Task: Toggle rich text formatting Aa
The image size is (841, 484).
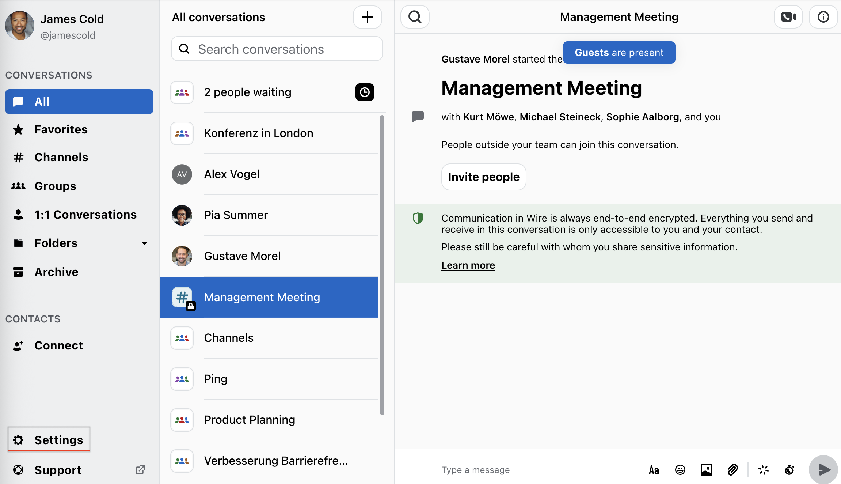Action: [654, 470]
